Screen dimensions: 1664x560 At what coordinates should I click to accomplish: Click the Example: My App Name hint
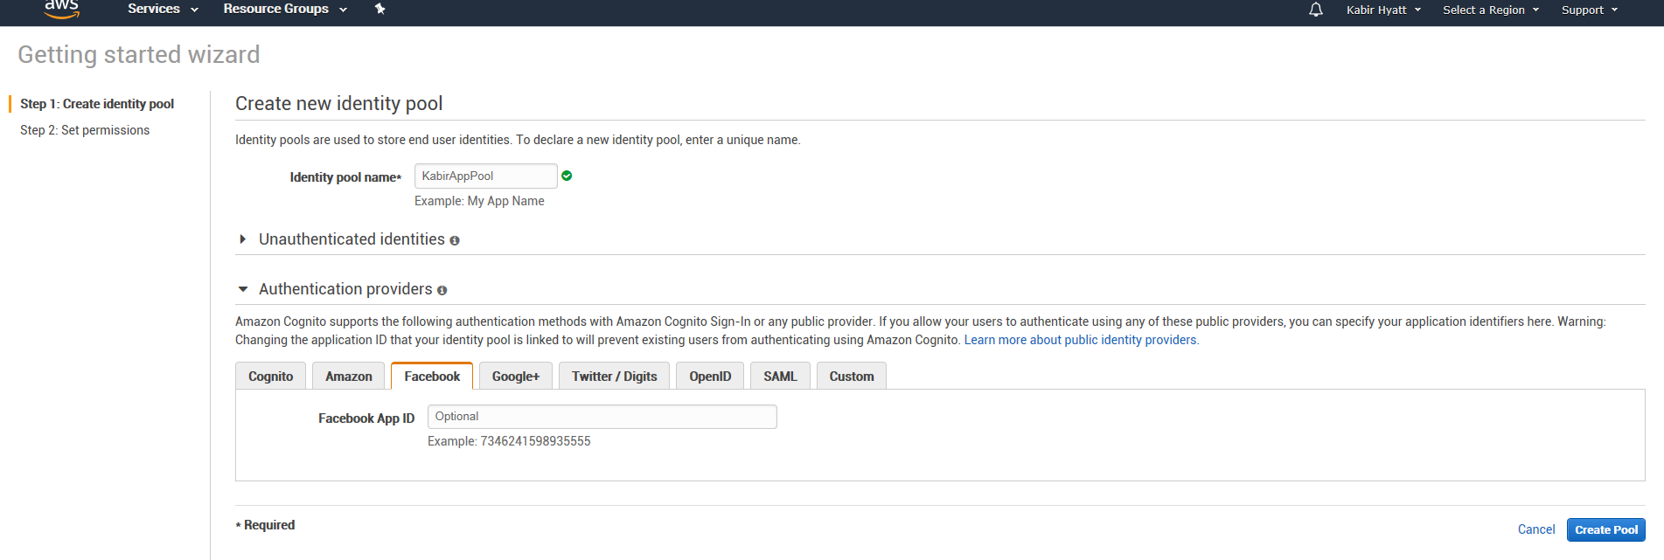479,201
